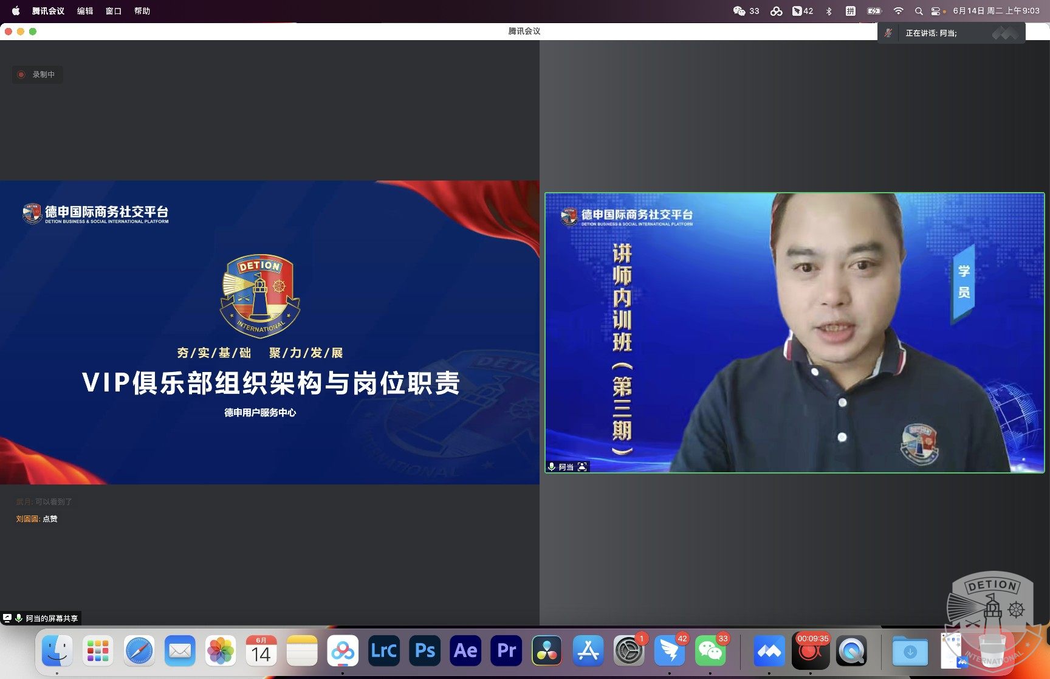Image resolution: width=1050 pixels, height=679 pixels.
Task: Open Finder from the dock
Action: 57,651
